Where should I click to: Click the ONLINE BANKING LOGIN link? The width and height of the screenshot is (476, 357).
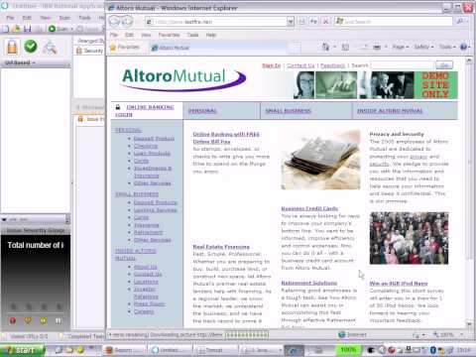click(145, 111)
